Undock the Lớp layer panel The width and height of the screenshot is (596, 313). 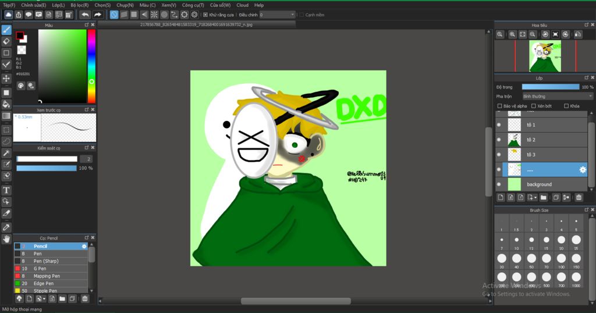(x=586, y=77)
